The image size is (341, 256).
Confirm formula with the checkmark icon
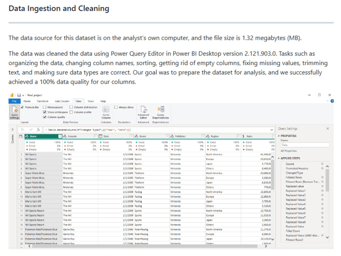tap(31, 130)
